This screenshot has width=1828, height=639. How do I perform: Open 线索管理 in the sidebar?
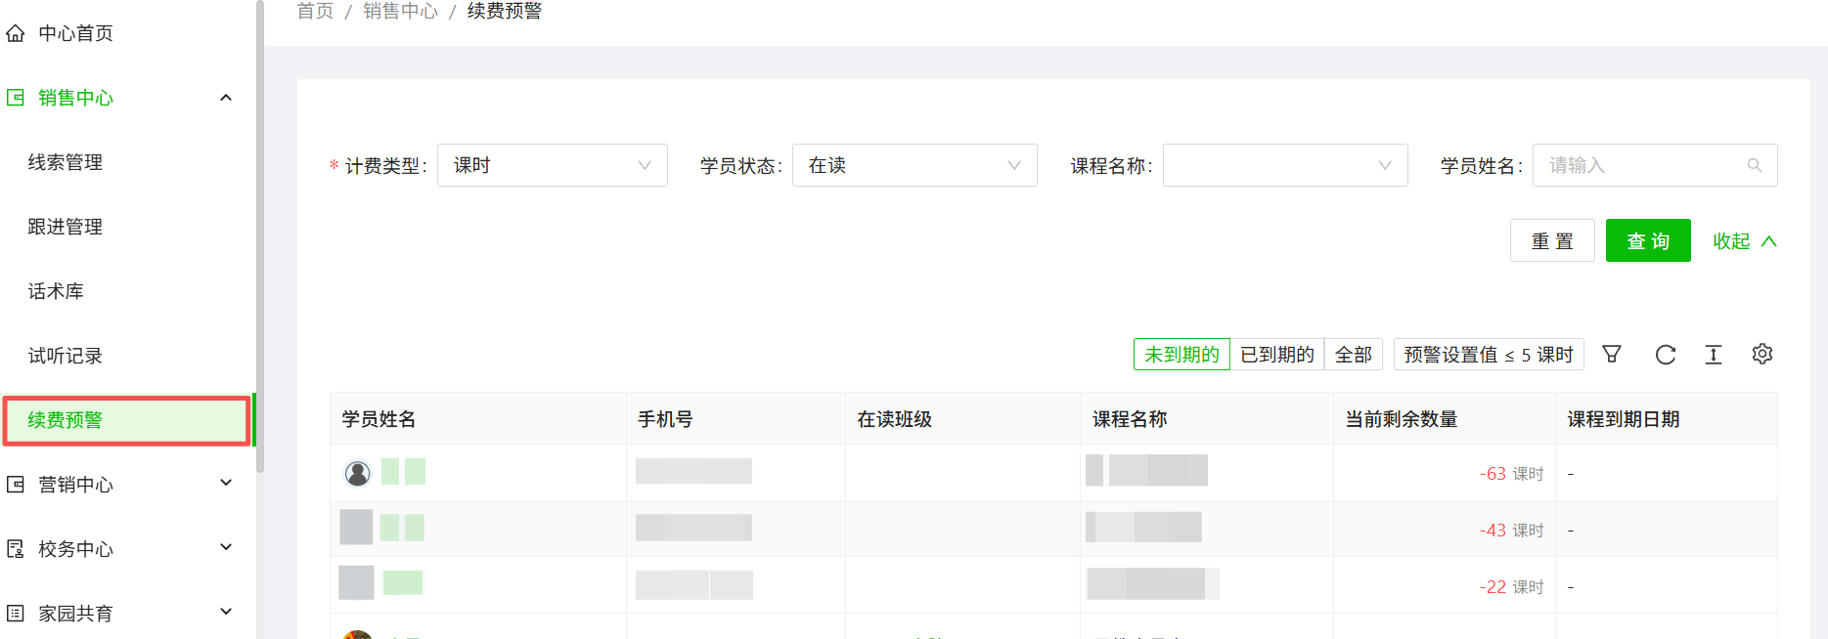pos(66,162)
